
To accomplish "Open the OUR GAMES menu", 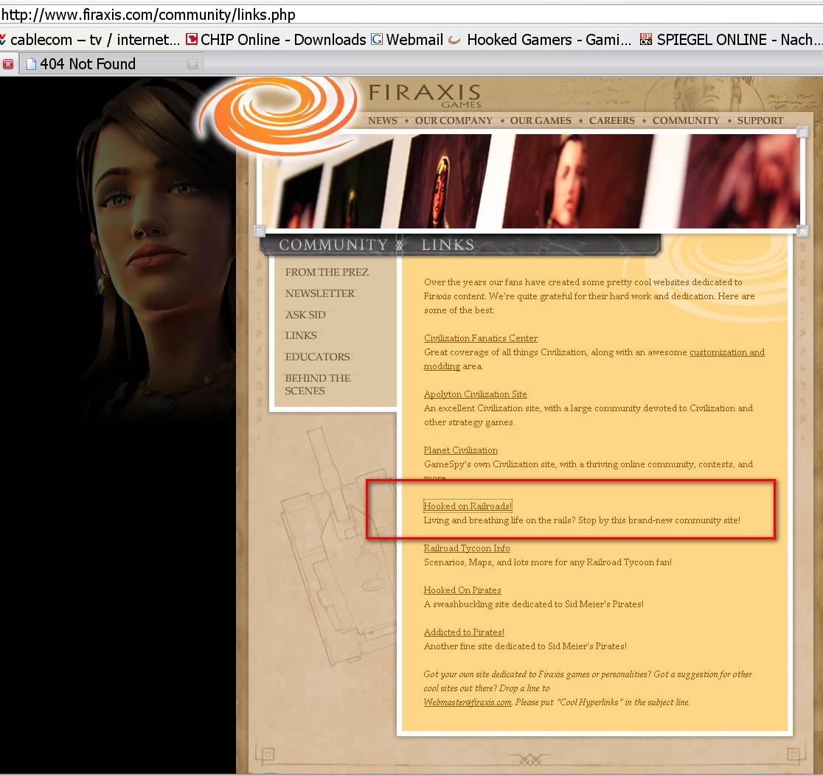I will tap(541, 121).
